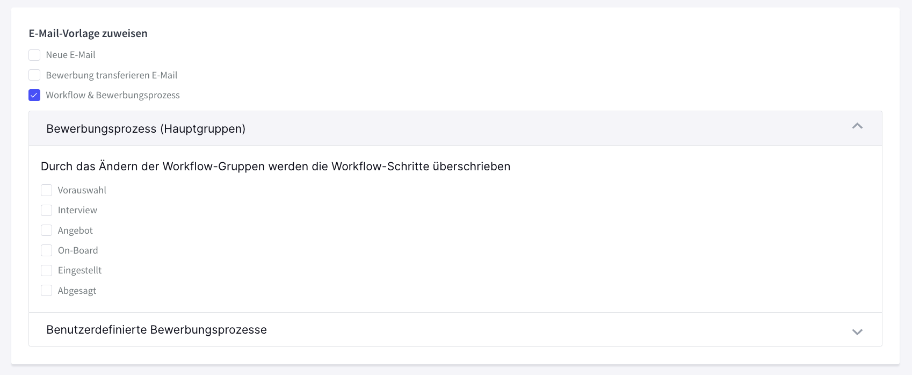Viewport: 912px width, 375px height.
Task: Collapse Bewerbungsprozess (Hauptgruppen) via up chevron
Action: pyautogui.click(x=857, y=126)
